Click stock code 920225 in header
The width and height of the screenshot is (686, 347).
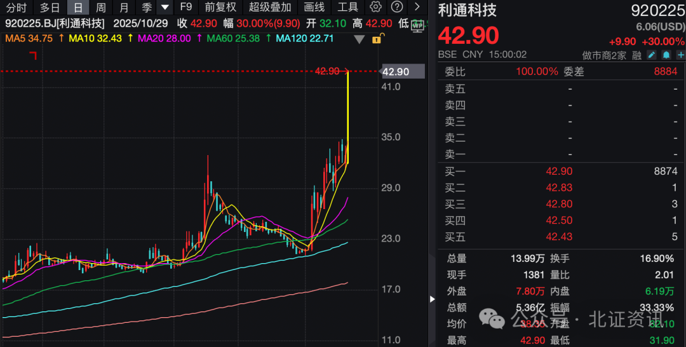tap(657, 10)
